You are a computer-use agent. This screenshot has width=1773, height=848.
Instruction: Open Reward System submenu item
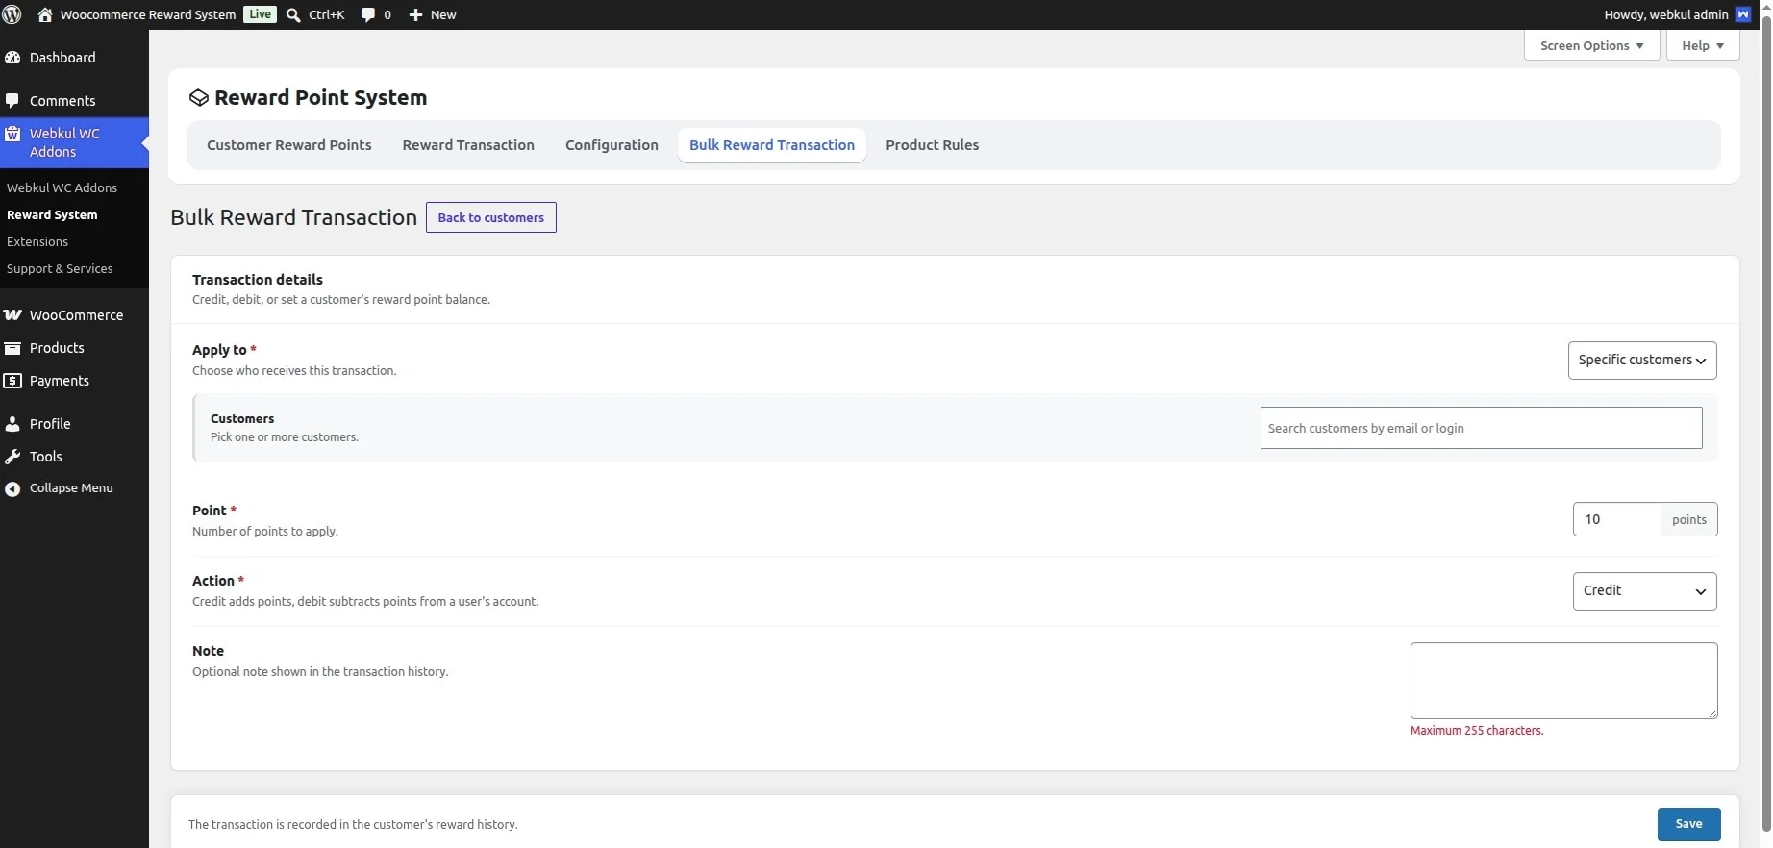tap(52, 215)
